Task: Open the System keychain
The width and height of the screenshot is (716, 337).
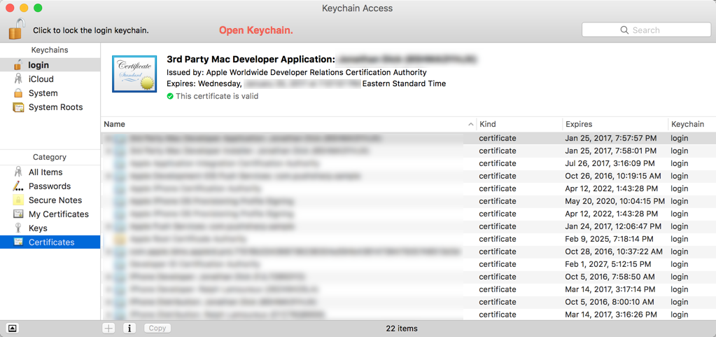Action: point(50,93)
